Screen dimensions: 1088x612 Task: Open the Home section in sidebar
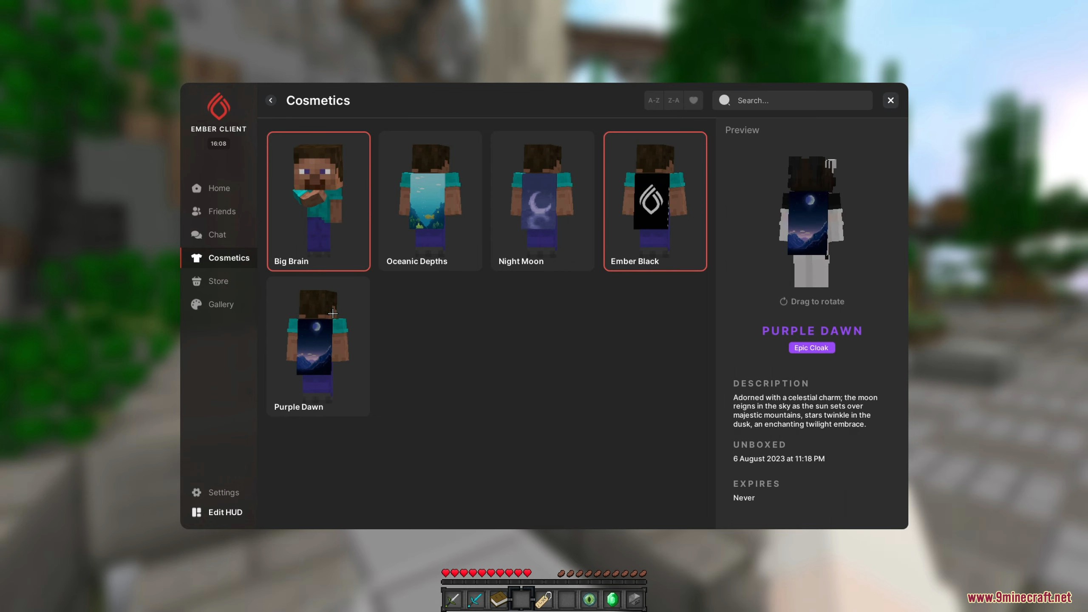click(219, 188)
